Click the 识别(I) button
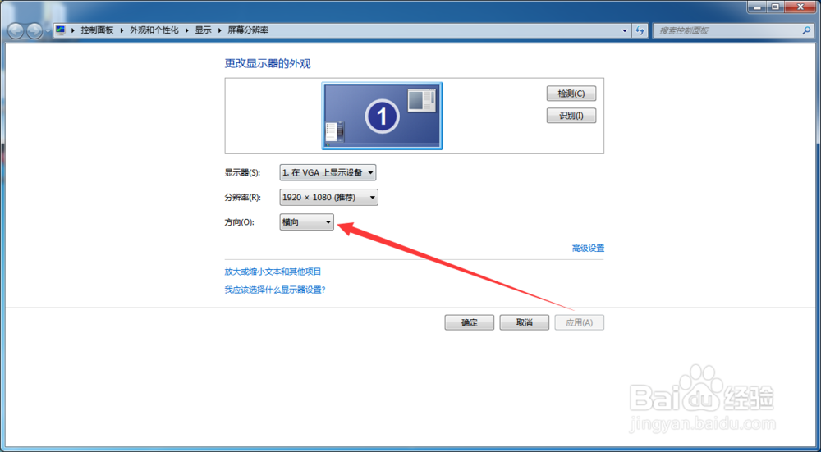Viewport: 821px width, 452px height. click(x=571, y=116)
